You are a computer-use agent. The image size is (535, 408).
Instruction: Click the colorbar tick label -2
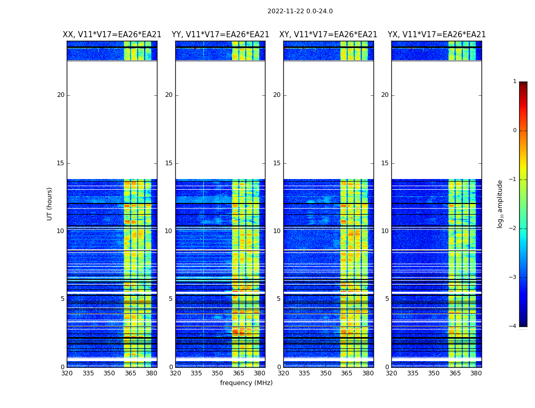514,228
